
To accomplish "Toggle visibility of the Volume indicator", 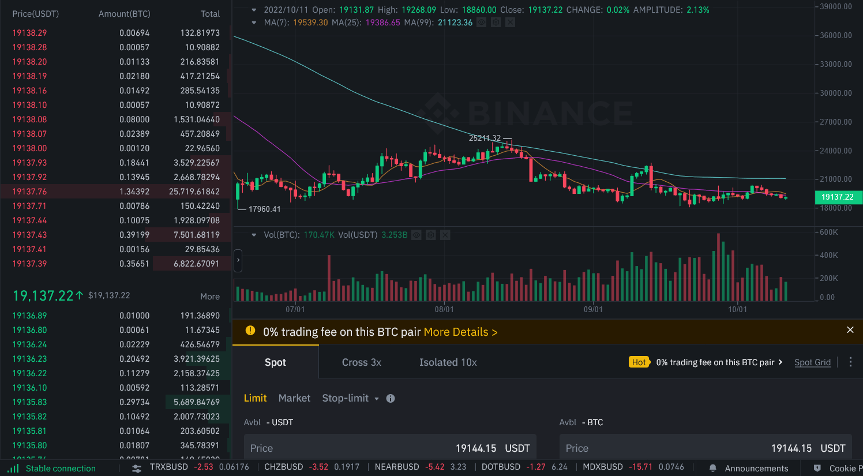I will tap(417, 235).
